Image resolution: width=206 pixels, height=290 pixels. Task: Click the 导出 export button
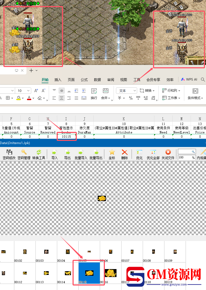click(x=67, y=155)
